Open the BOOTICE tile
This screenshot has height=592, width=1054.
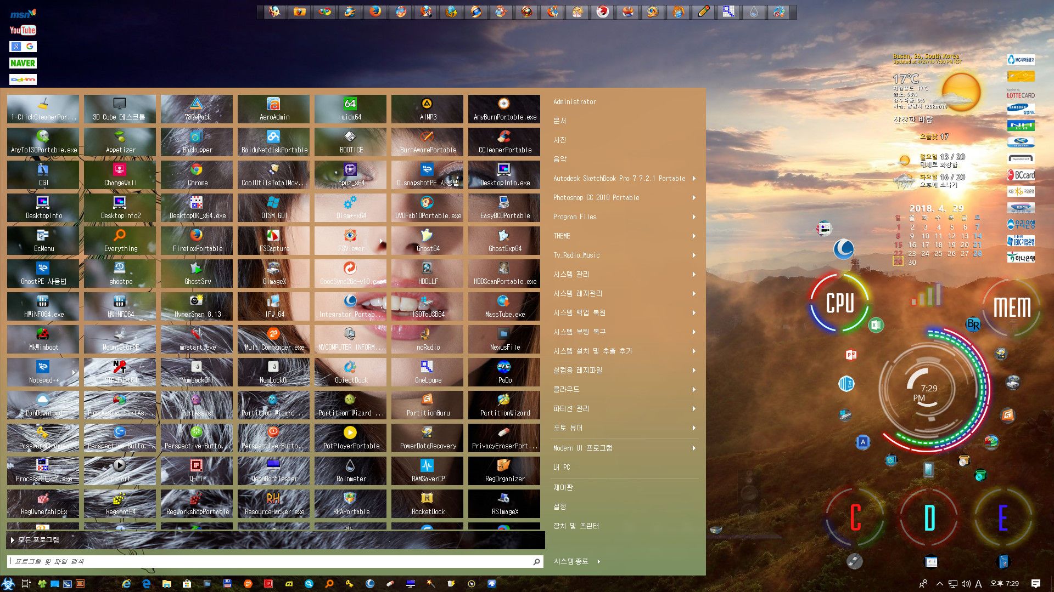[x=350, y=141]
